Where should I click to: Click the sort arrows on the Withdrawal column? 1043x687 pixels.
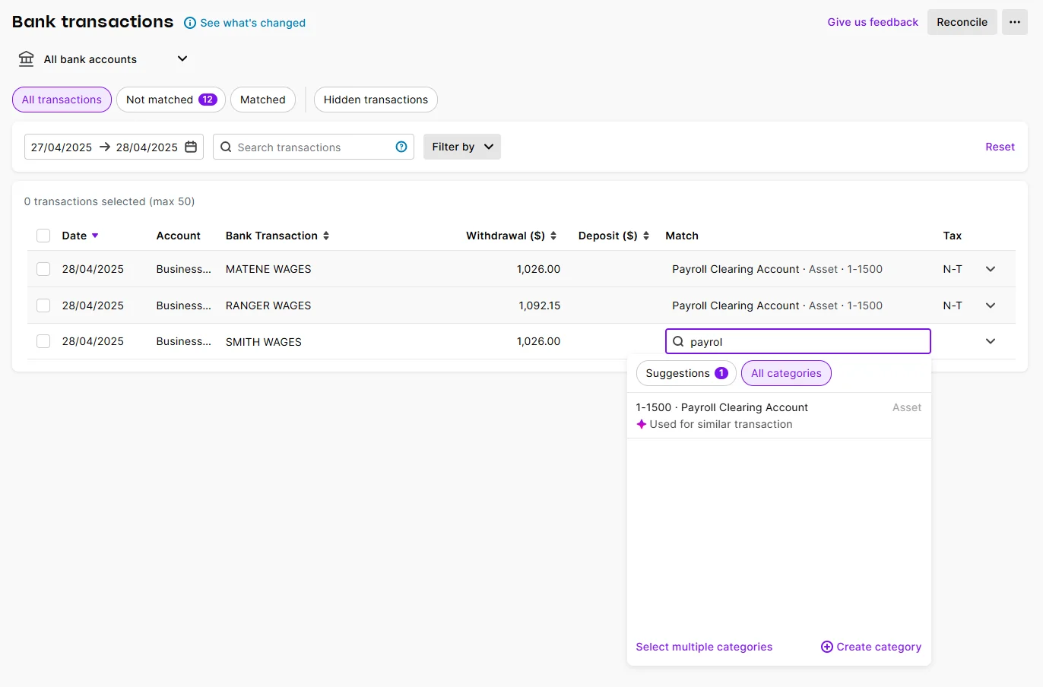click(x=555, y=236)
